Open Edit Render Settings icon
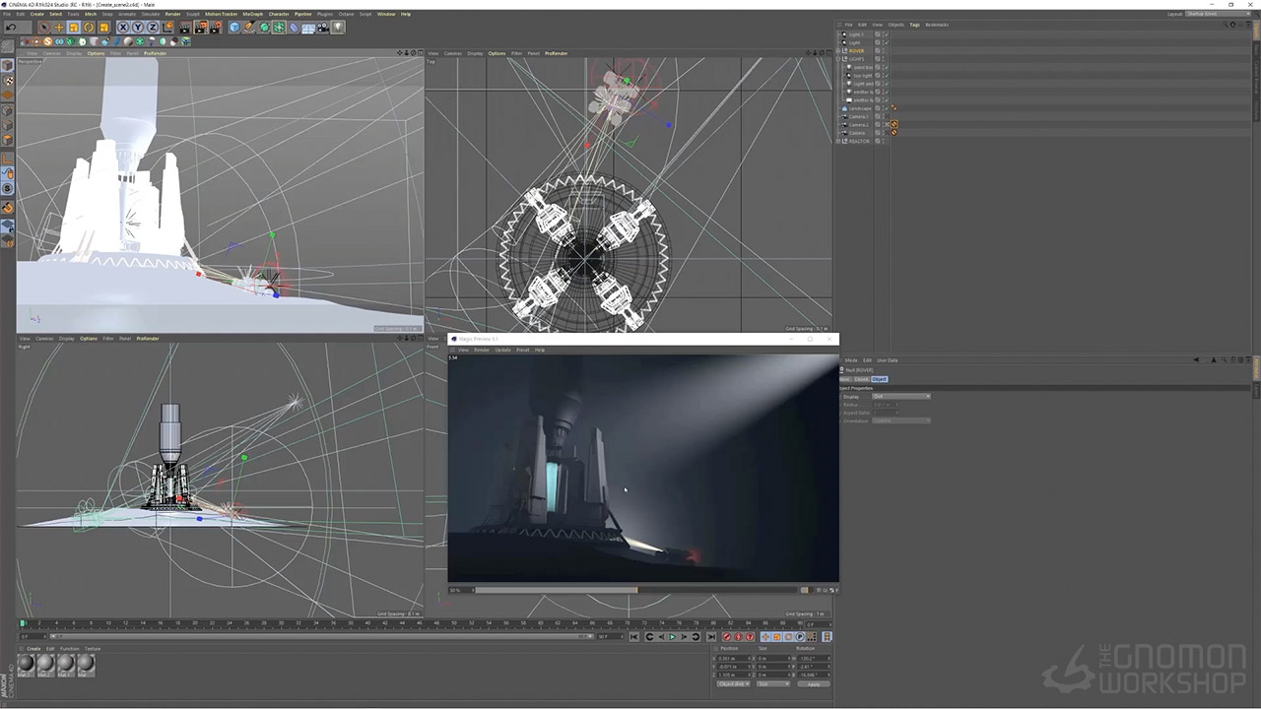Viewport: 1261px width, 709px height. (216, 28)
